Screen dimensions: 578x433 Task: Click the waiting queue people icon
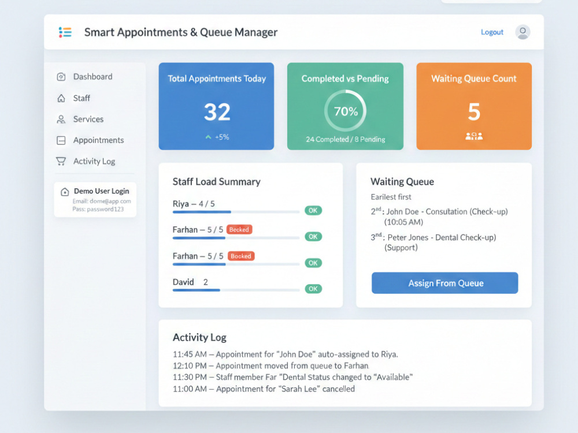click(x=474, y=136)
